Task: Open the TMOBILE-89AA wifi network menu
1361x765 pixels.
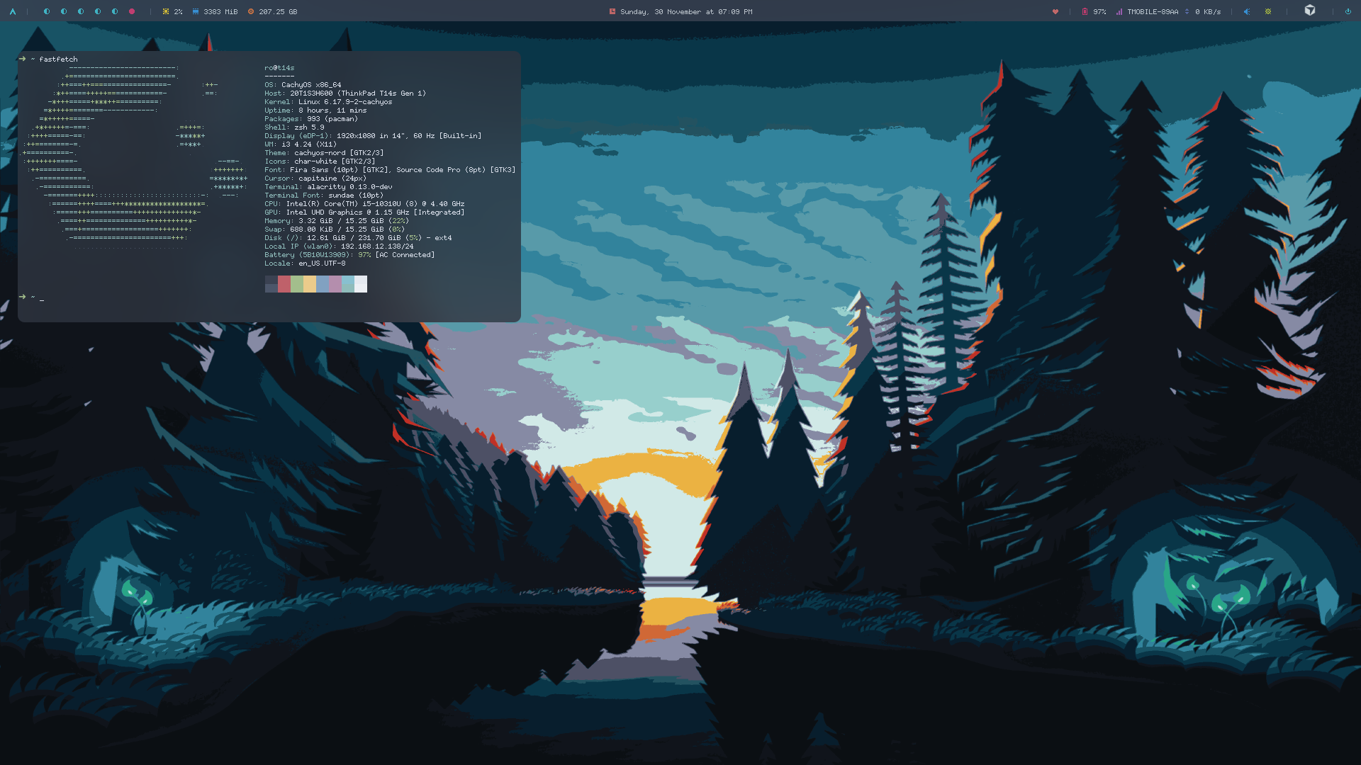Action: tap(1147, 11)
